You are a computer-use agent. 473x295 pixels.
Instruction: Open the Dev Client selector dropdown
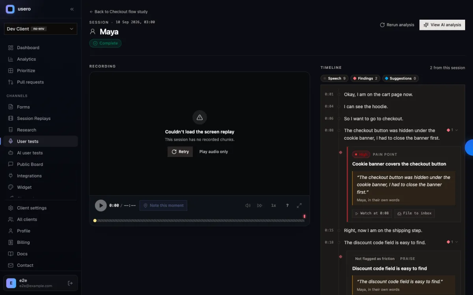41,29
